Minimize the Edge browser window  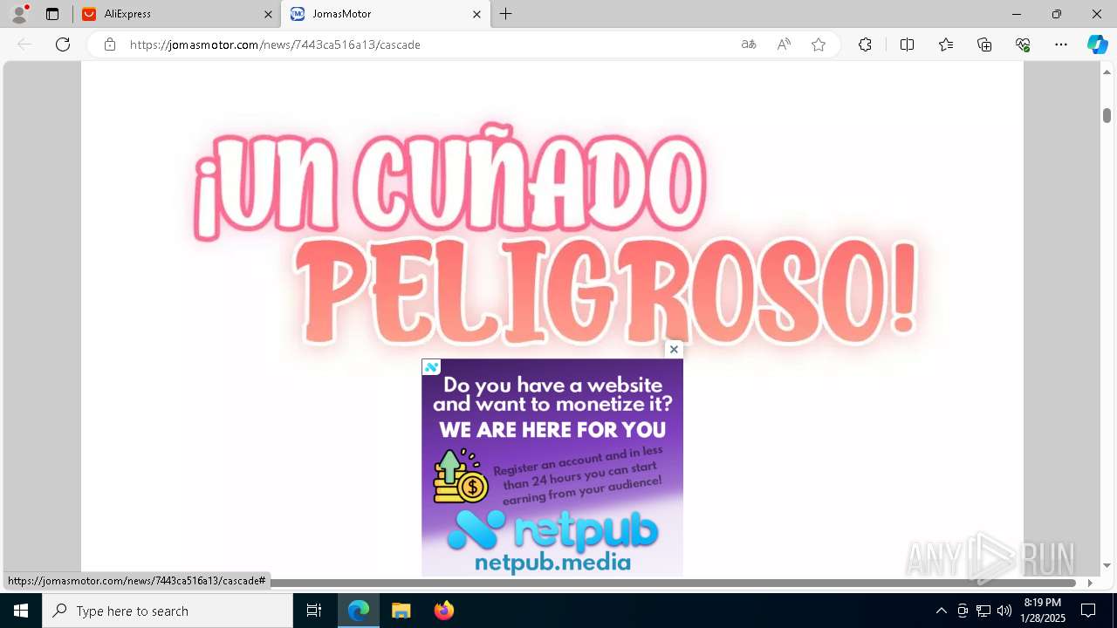[1017, 14]
